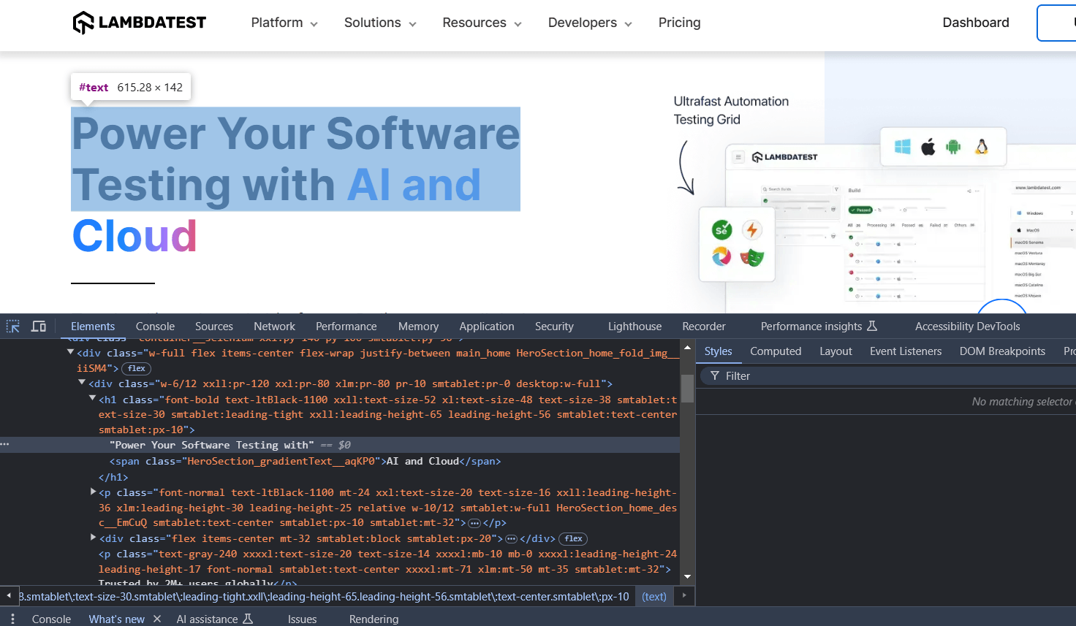Select the (text) breadcrumb in DevTools

(x=653, y=596)
